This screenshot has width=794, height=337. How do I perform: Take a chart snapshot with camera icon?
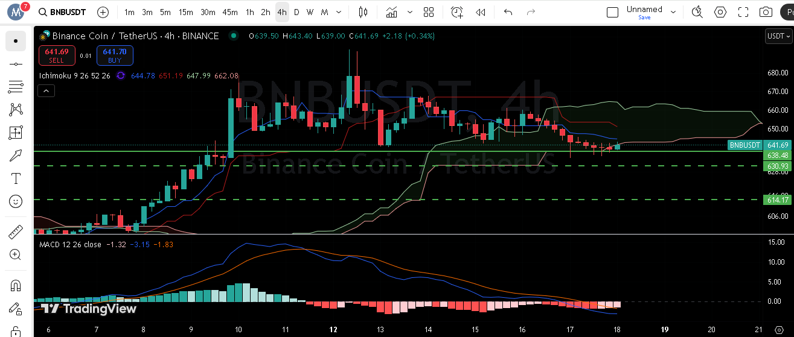pos(766,12)
